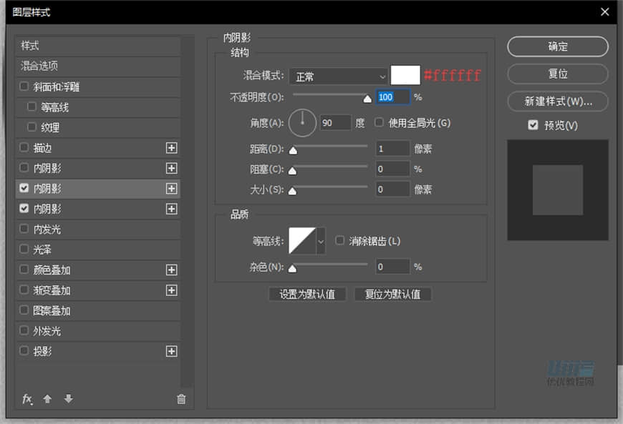Screen dimensions: 623x424
Task: Move effect up with up-arrow icon
Action: tap(47, 400)
